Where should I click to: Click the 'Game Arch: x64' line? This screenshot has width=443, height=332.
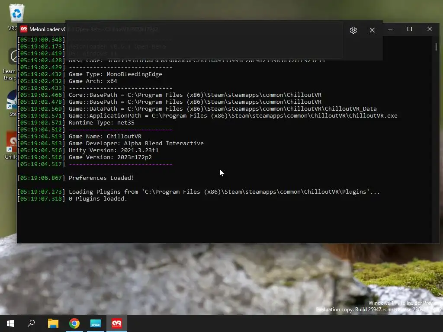tap(93, 81)
